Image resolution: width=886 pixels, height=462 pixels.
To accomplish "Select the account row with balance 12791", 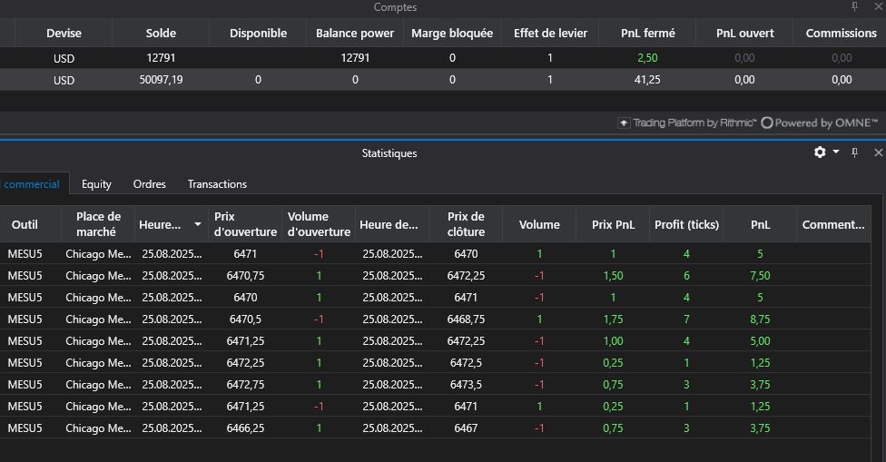I will (363, 57).
